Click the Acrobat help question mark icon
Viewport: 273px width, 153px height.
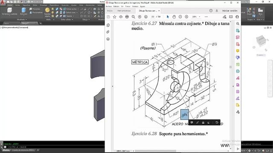(x=211, y=11)
